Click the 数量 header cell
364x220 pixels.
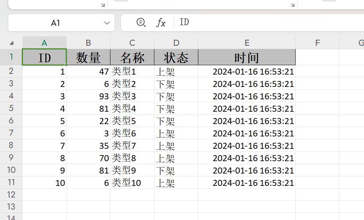[x=88, y=57]
